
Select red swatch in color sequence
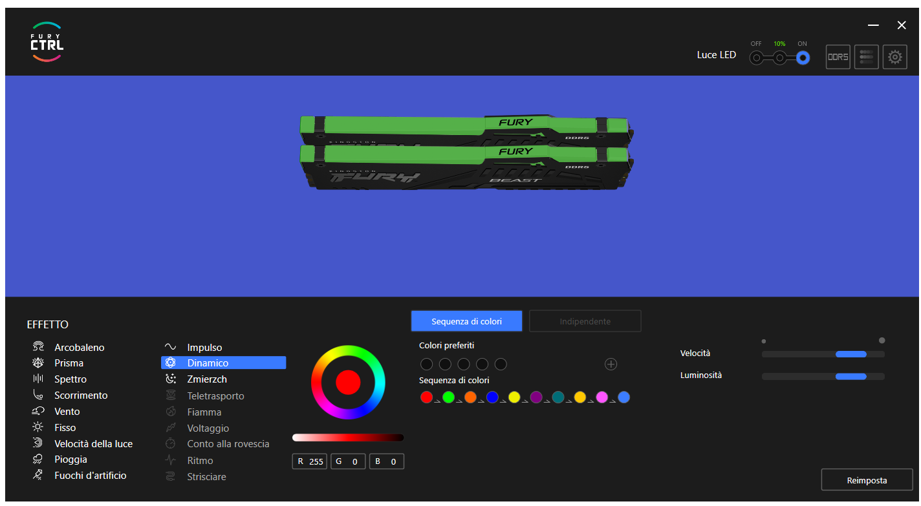click(426, 397)
